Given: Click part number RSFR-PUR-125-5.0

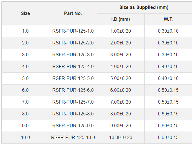Looking at the screenshot, I should (73, 78).
